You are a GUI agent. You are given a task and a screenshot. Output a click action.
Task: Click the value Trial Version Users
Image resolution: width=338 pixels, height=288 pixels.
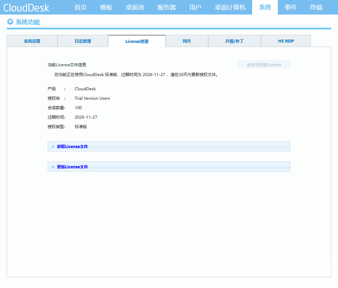tap(92, 98)
